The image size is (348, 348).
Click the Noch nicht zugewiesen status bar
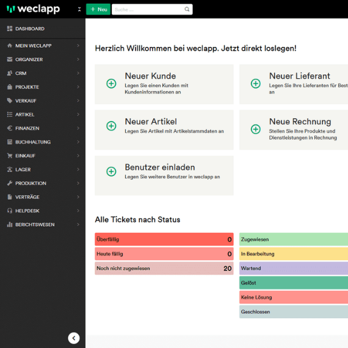coord(164,268)
